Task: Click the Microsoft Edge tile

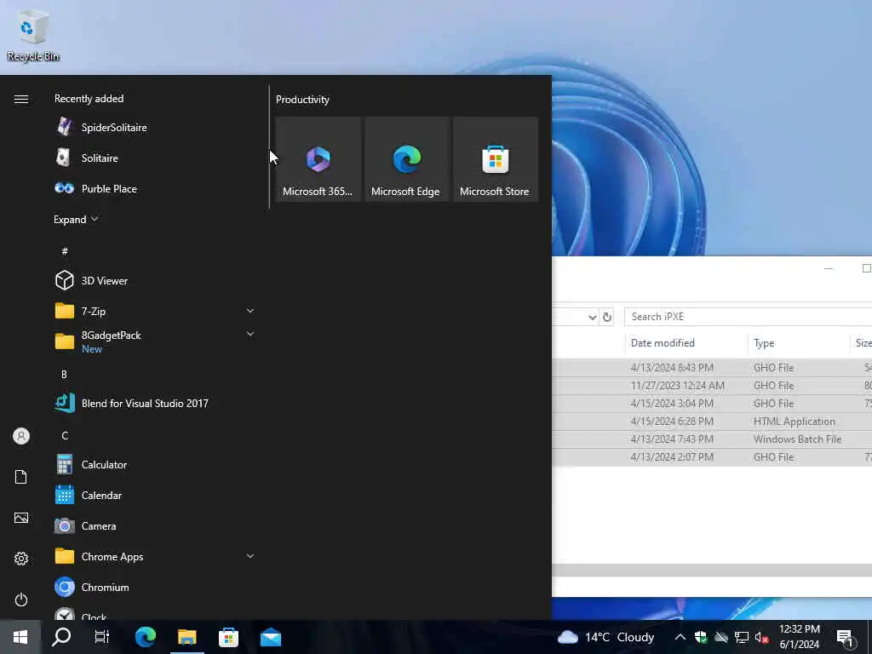Action: (x=406, y=159)
